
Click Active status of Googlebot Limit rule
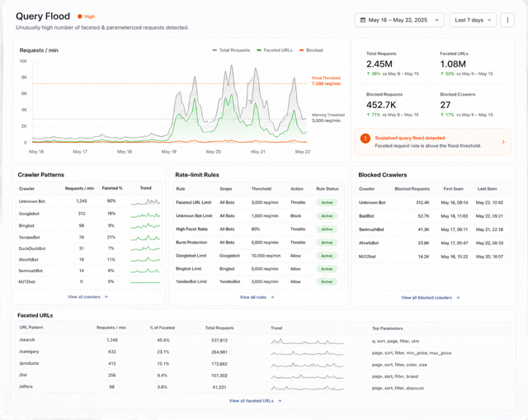[x=327, y=256]
